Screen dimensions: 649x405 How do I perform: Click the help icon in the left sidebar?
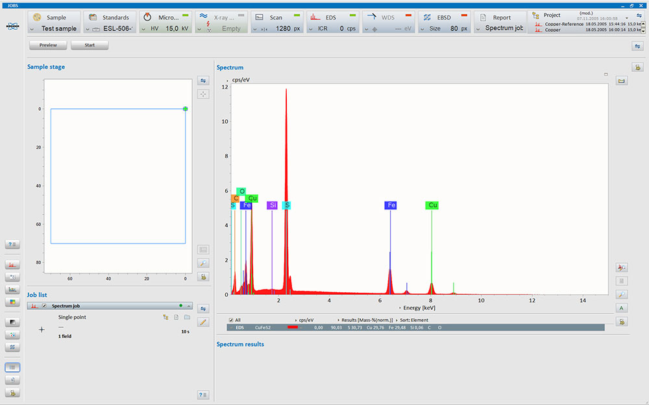point(12,244)
